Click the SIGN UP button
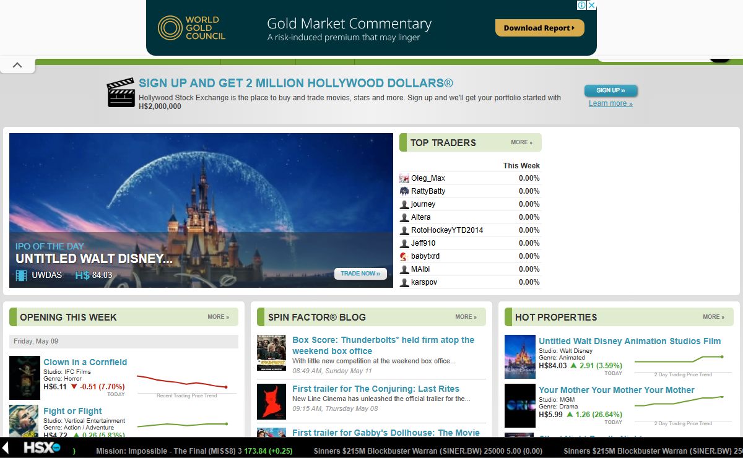The width and height of the screenshot is (743, 458). point(610,90)
